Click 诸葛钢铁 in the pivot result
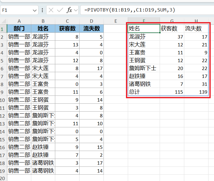 [x=144, y=84]
